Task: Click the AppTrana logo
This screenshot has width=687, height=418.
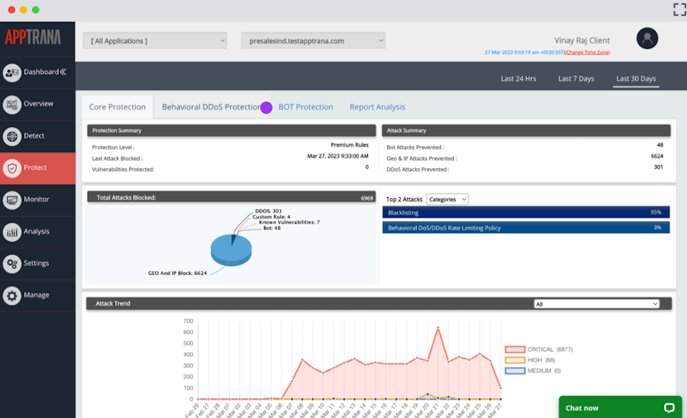Action: click(33, 37)
